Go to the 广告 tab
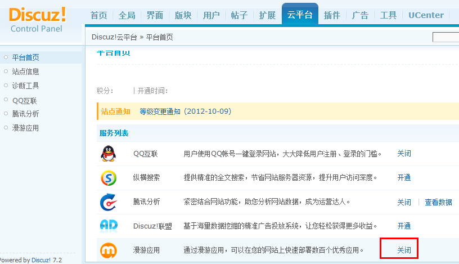459x264 pixels. coord(360,15)
